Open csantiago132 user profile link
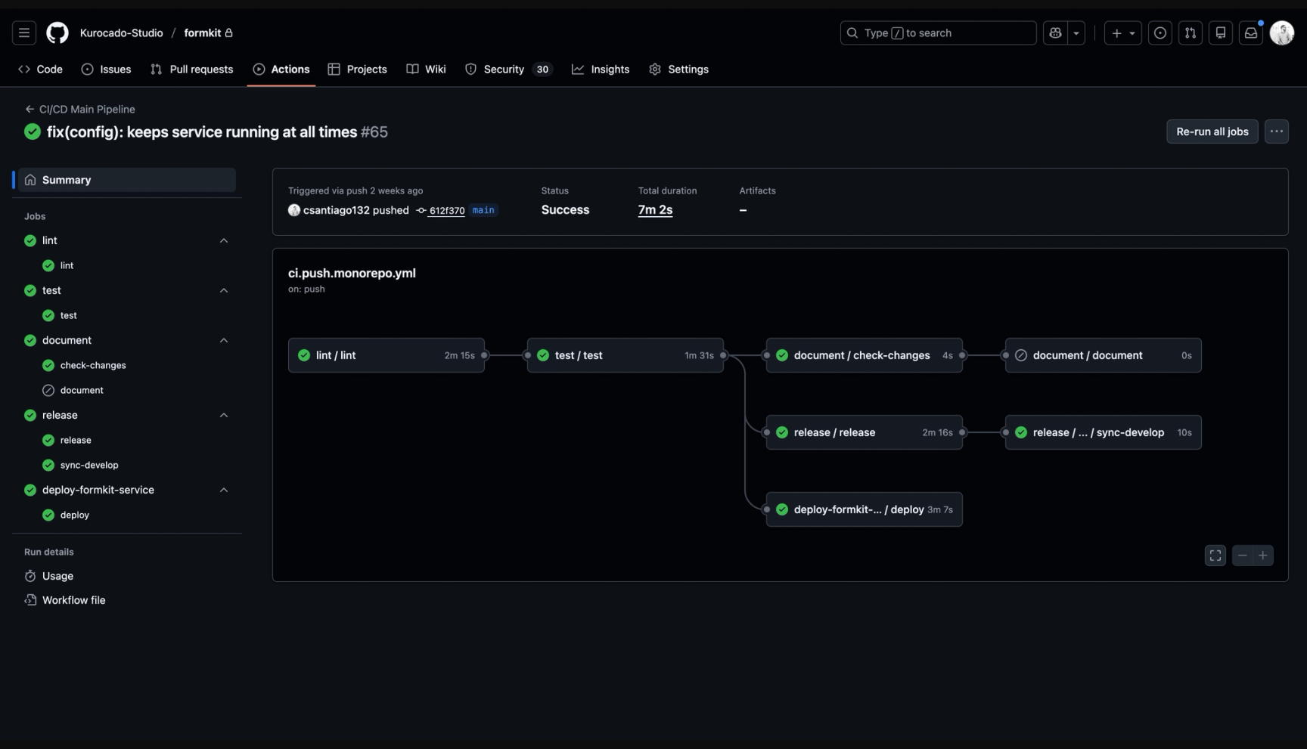Screen dimensions: 1307x749 (336, 210)
